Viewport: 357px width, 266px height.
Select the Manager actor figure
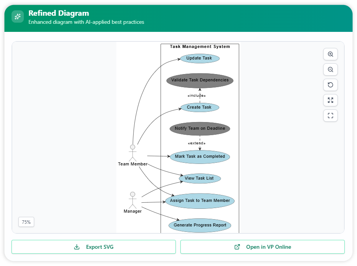(x=132, y=200)
